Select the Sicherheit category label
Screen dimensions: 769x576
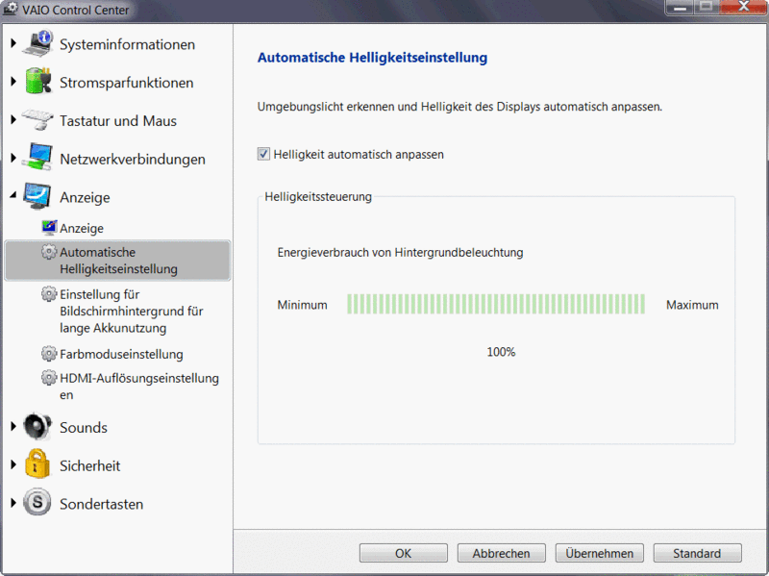pyautogui.click(x=89, y=465)
